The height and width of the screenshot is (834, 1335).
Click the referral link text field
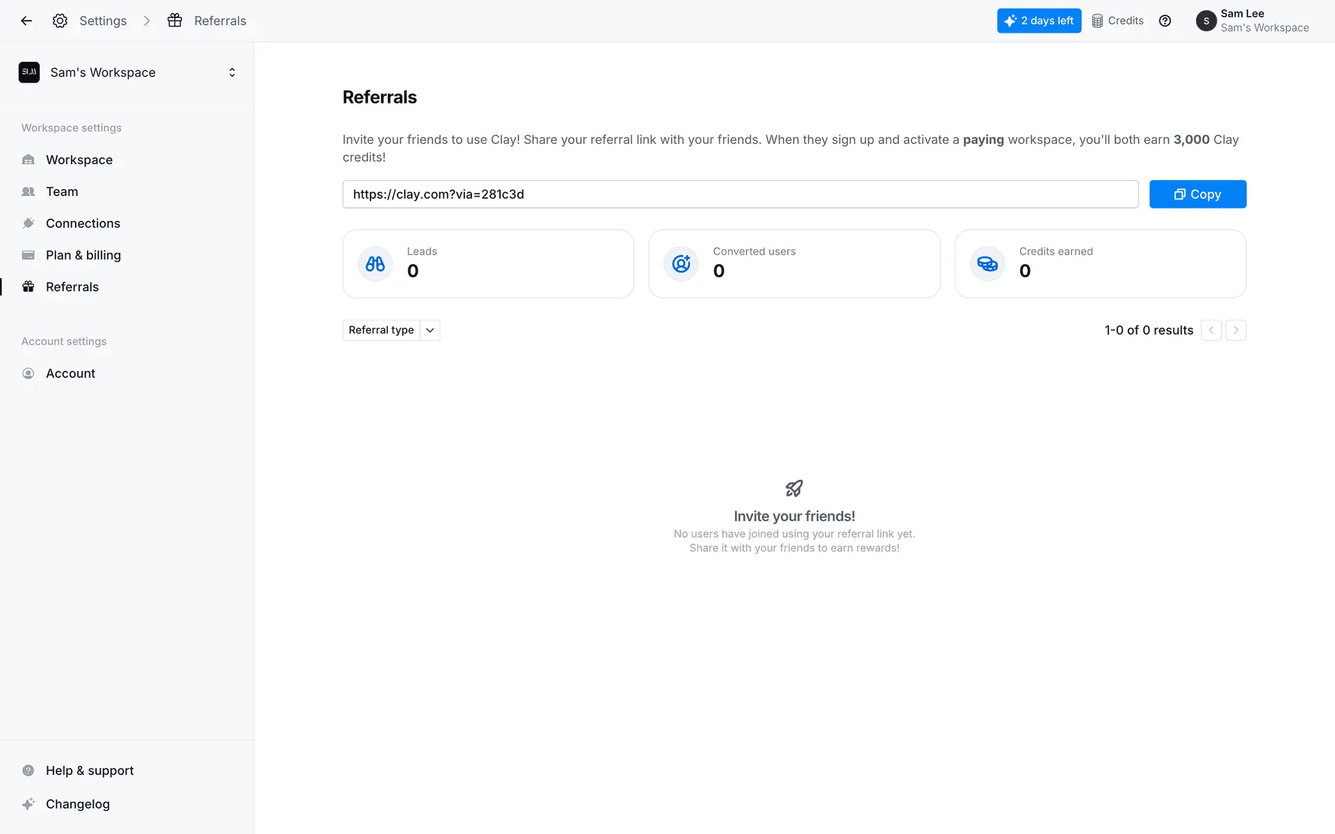point(740,194)
